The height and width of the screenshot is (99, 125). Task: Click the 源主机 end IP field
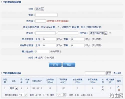click(x=68, y=33)
